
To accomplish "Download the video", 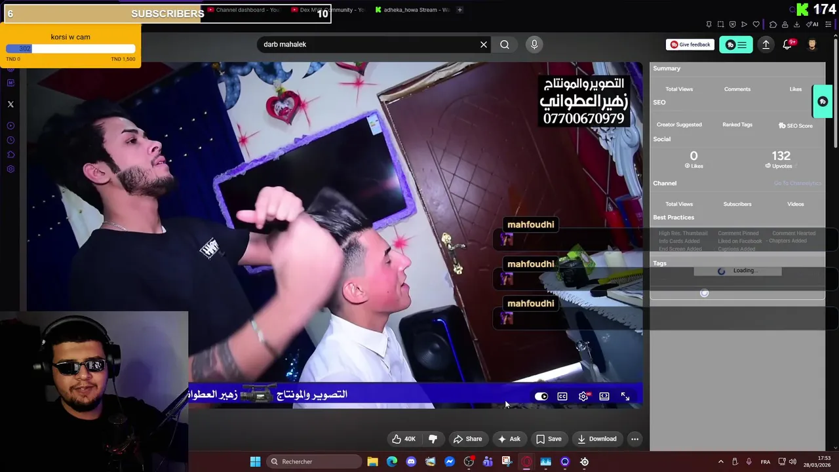I will pyautogui.click(x=596, y=439).
